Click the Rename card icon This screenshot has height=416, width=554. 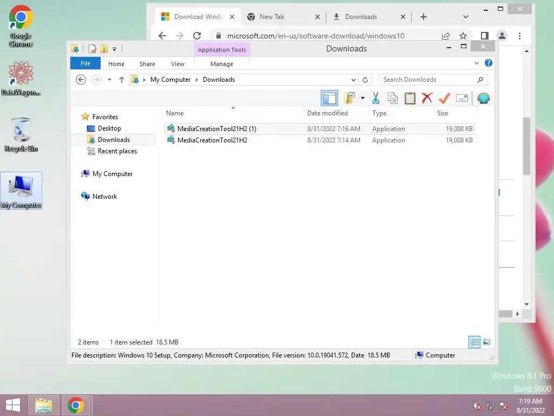pos(462,98)
